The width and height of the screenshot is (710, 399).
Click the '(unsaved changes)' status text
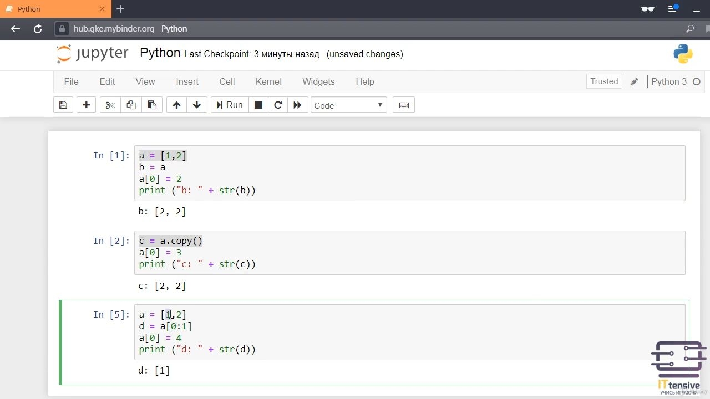[x=364, y=54]
